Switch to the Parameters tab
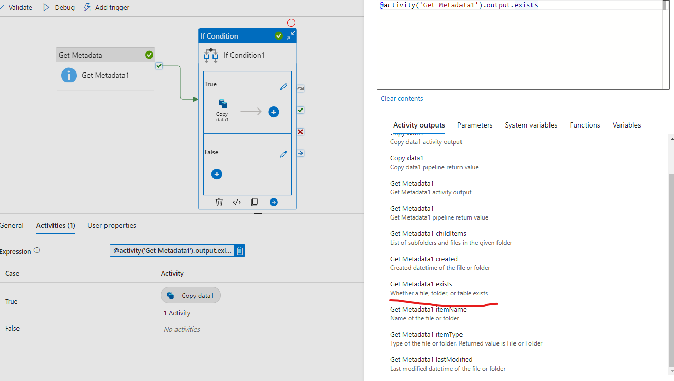The width and height of the screenshot is (674, 381). coord(474,125)
